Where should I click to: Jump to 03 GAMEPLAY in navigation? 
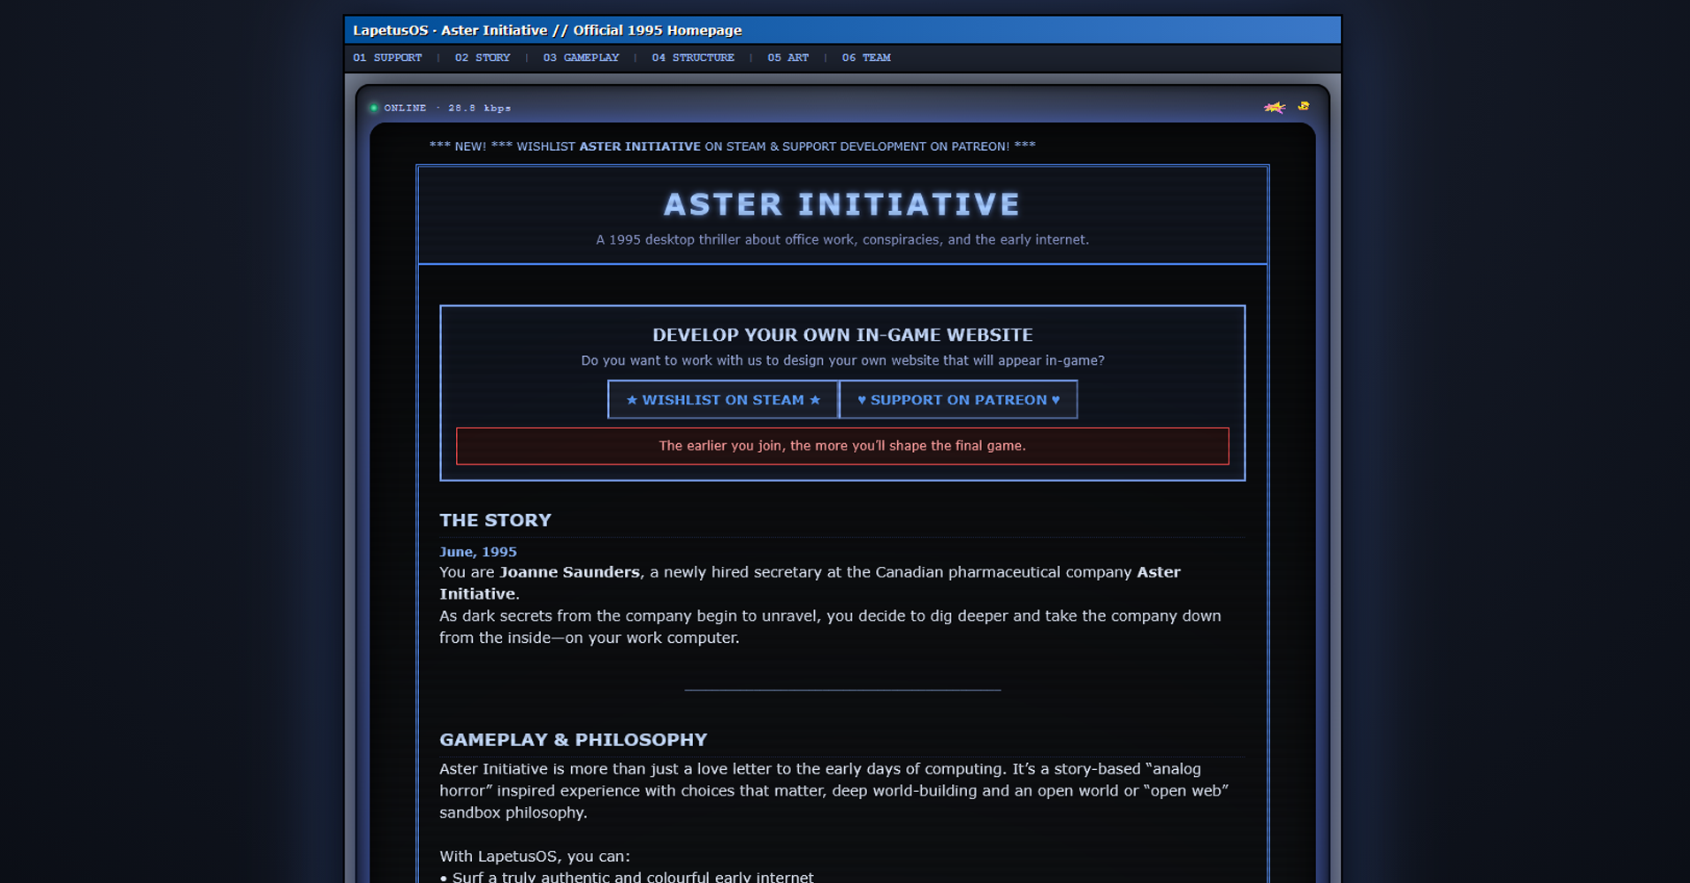[x=581, y=57]
